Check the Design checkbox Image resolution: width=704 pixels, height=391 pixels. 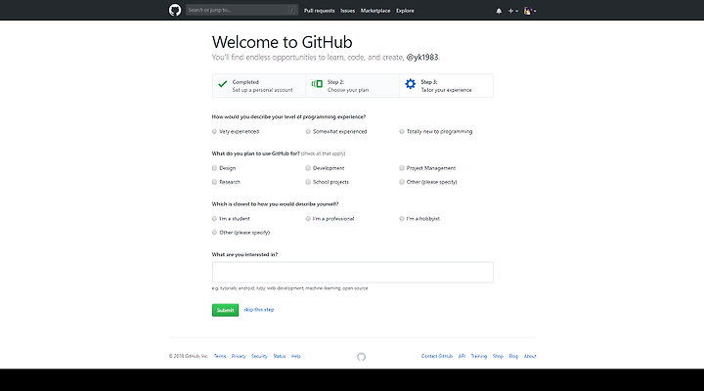(214, 168)
